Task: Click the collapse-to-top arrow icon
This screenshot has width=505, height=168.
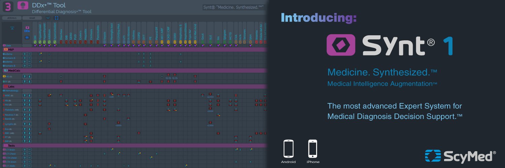Action: tap(12, 28)
